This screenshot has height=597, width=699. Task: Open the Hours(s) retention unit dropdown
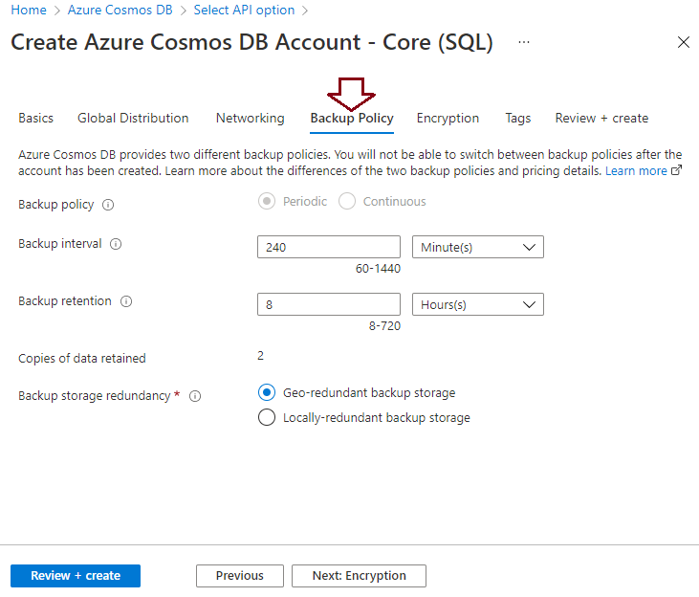coord(478,305)
